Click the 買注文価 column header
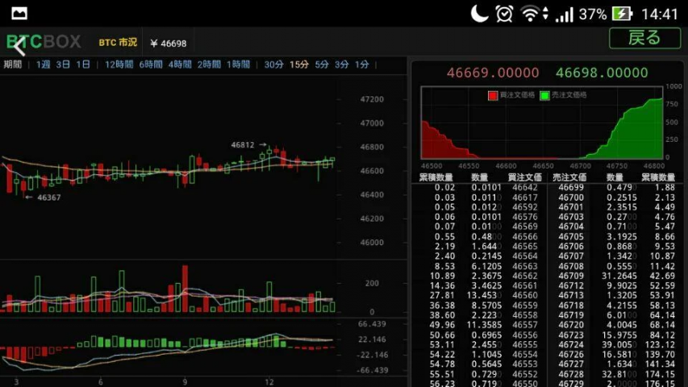The image size is (688, 387). point(524,177)
